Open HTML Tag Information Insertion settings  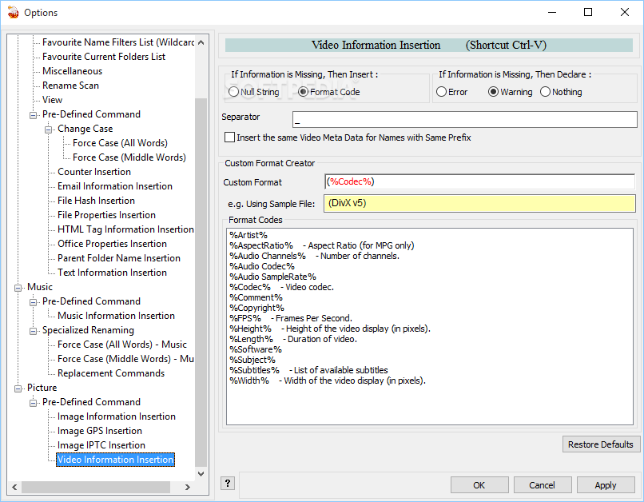coord(125,229)
